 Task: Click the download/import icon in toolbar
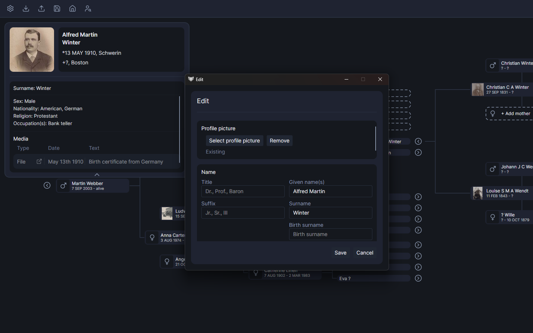26,9
